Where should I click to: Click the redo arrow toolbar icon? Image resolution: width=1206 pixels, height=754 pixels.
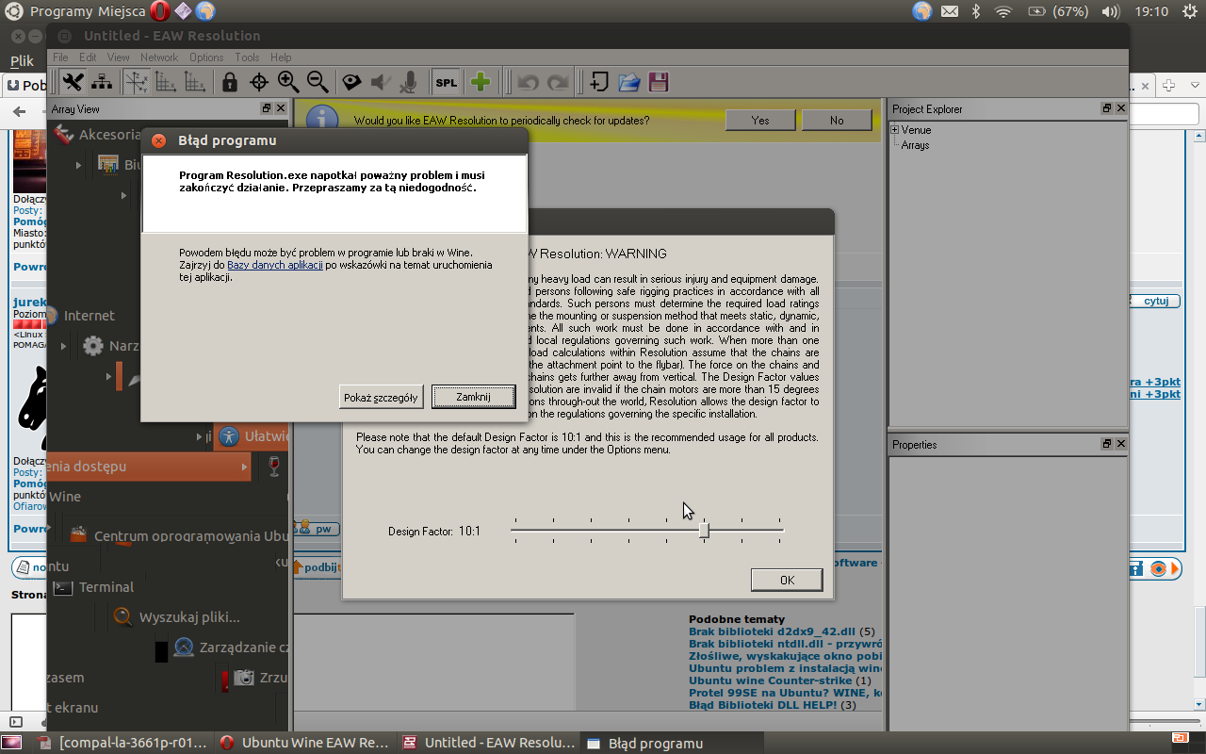(558, 82)
